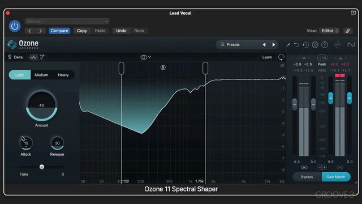
Task: Click the Copy button
Action: (81, 31)
